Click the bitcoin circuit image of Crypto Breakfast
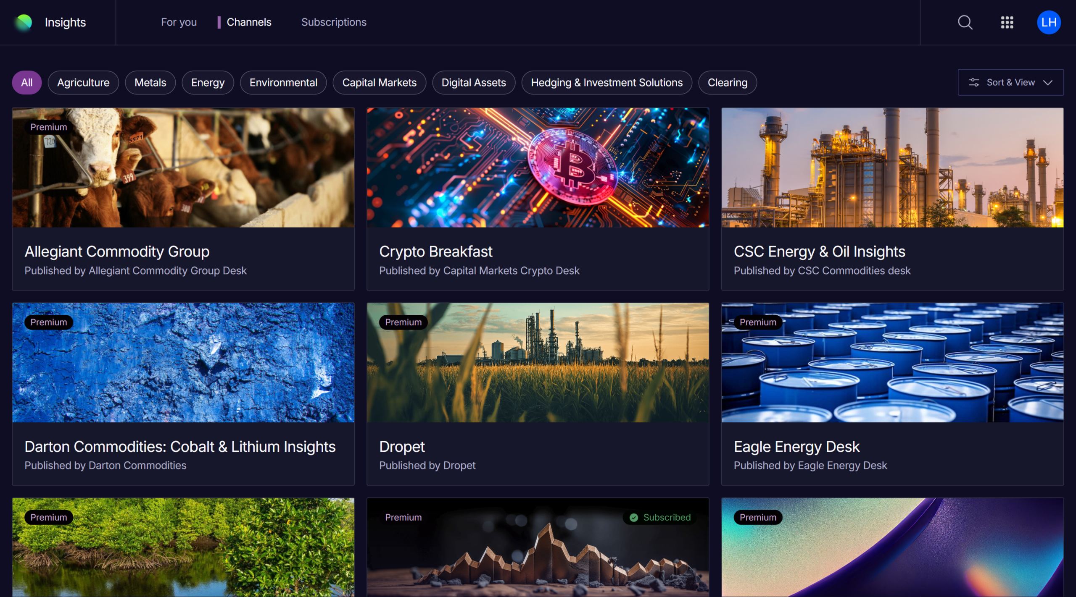This screenshot has height=597, width=1076. [538, 168]
